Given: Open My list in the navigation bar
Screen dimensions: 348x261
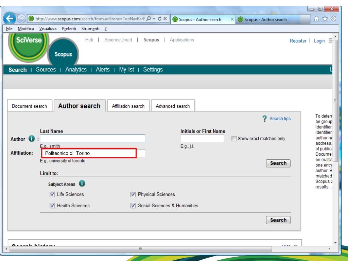Looking at the screenshot, I should pos(126,69).
